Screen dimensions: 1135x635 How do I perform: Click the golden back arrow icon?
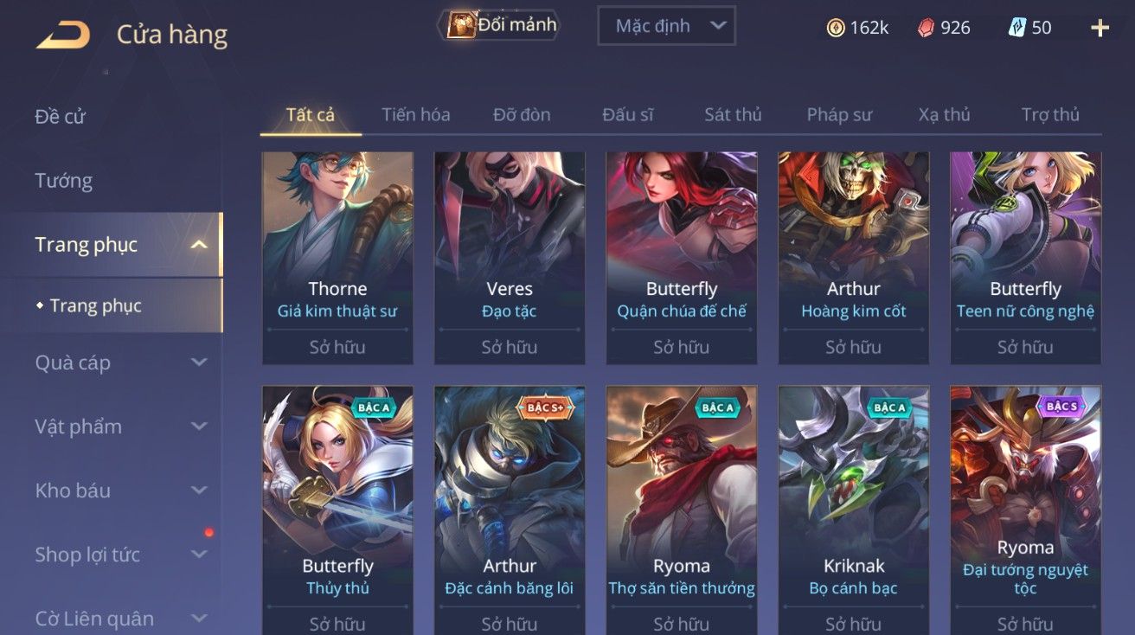63,35
